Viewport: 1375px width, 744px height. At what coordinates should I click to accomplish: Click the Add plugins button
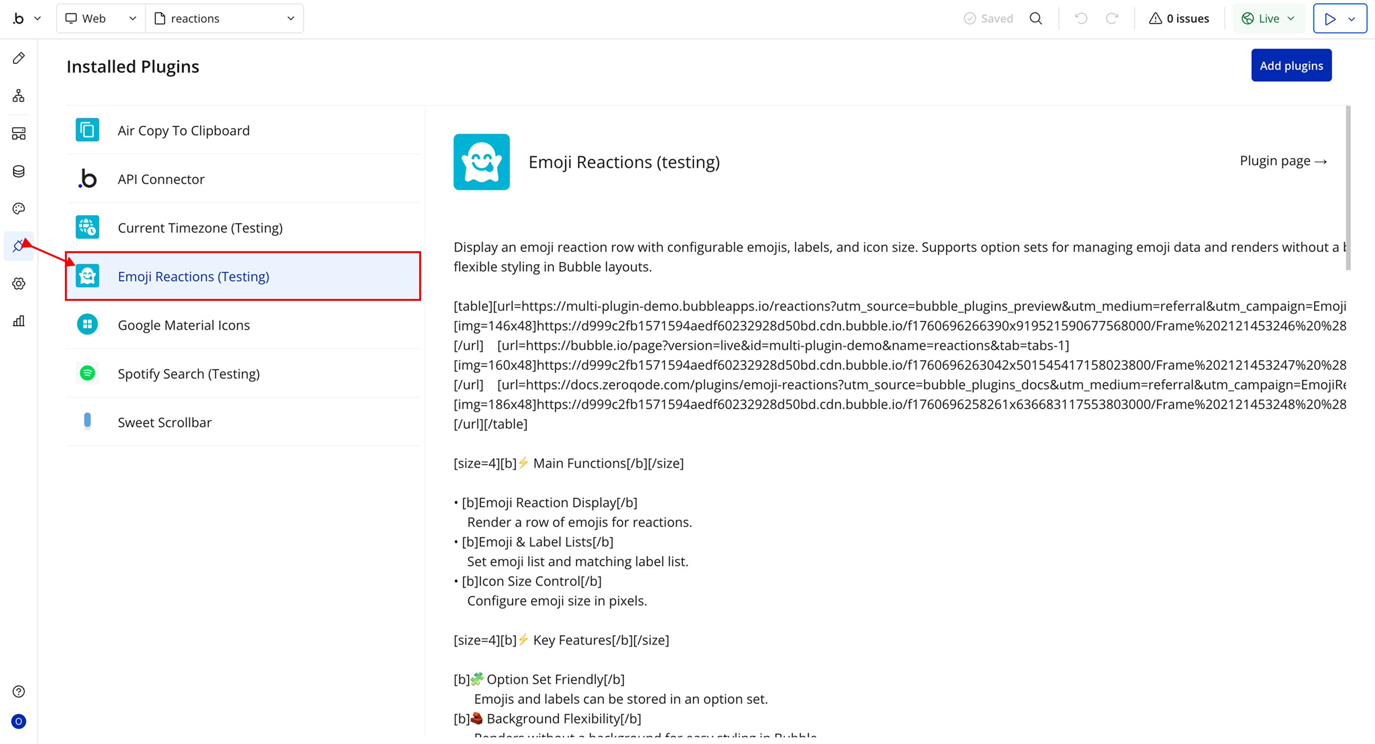coord(1290,65)
